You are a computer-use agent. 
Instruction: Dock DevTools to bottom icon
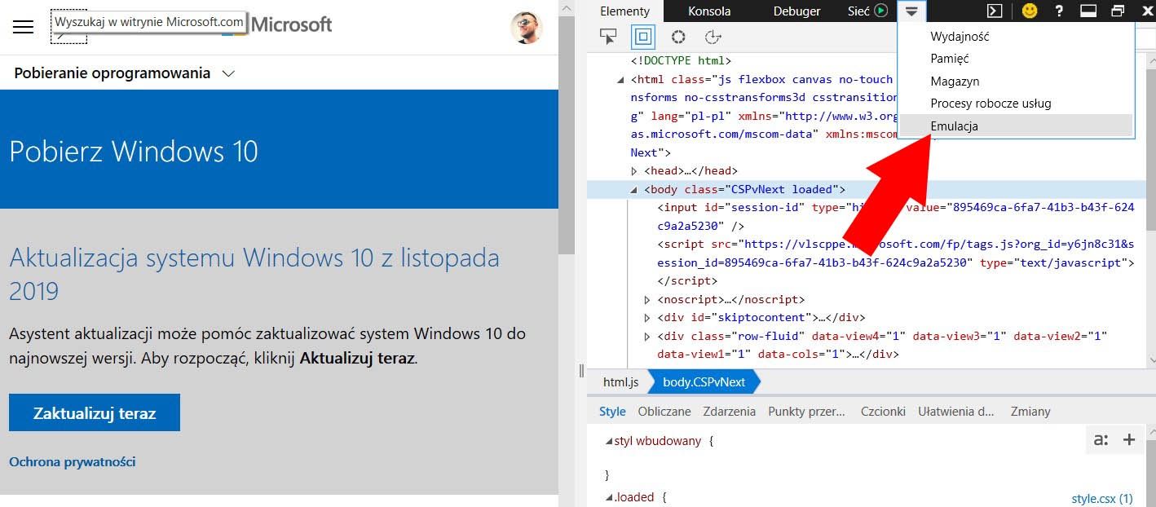(1088, 11)
